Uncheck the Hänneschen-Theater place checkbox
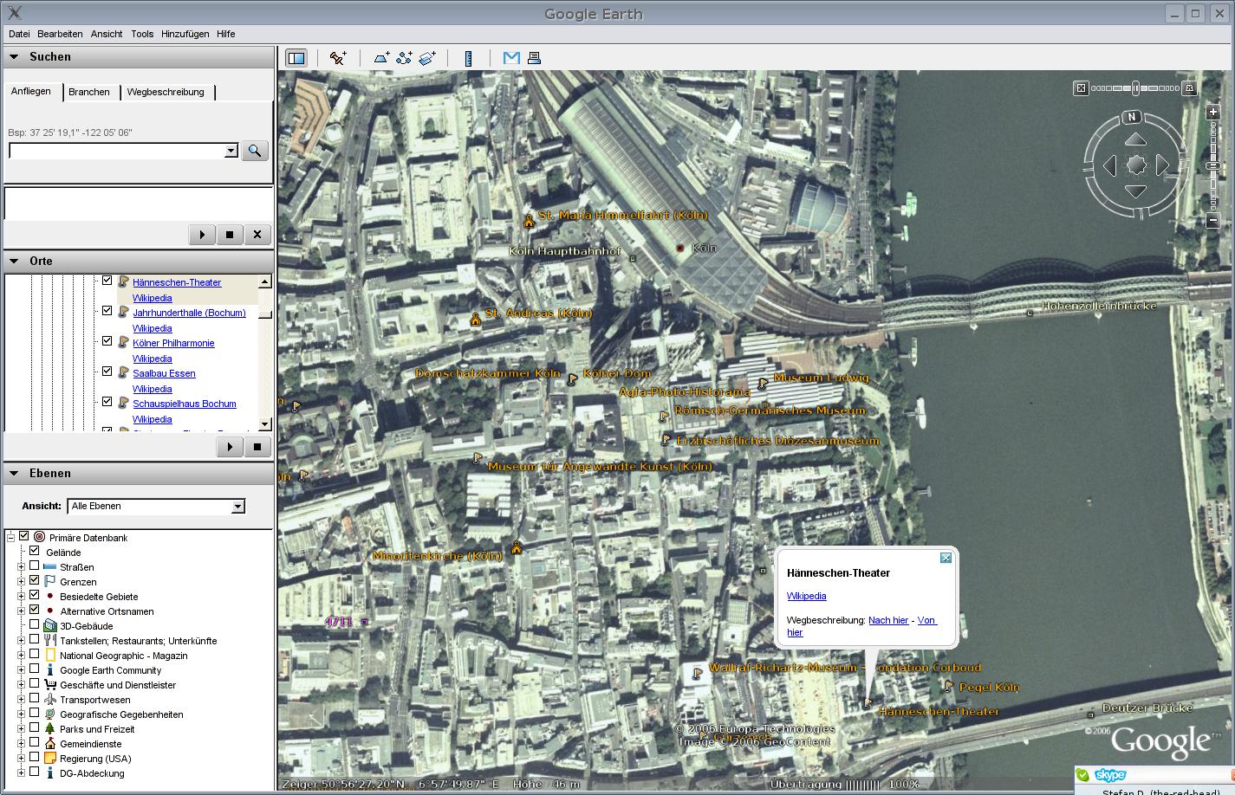1235x795 pixels. (107, 281)
